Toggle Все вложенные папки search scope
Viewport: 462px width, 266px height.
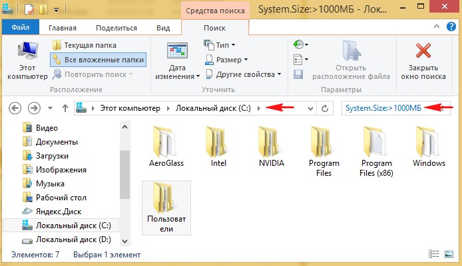click(97, 59)
